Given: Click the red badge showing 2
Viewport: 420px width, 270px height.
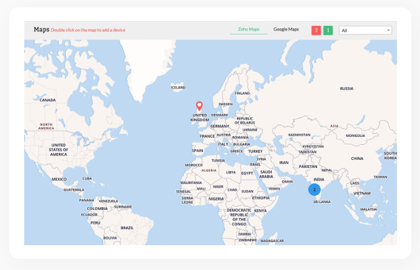Looking at the screenshot, I should tap(316, 30).
